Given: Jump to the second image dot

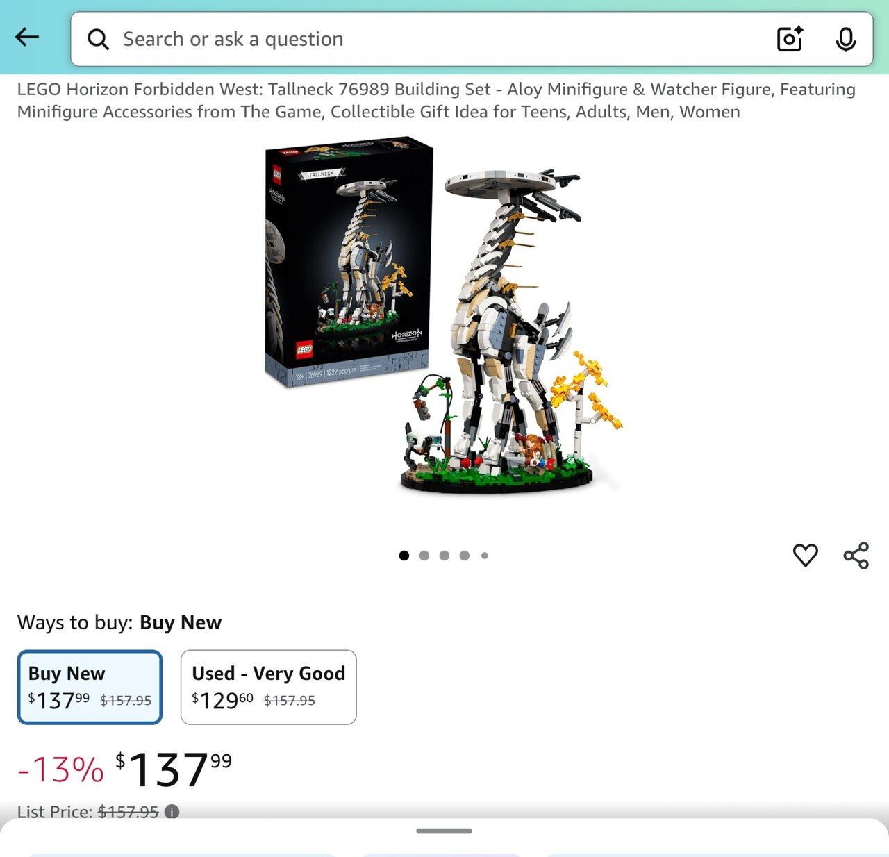Looking at the screenshot, I should tap(424, 556).
